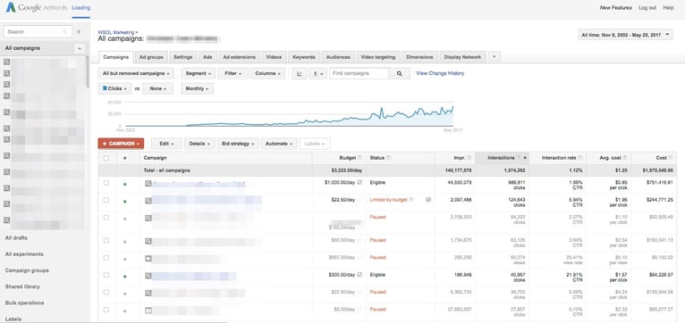Viewport: 685px width, 323px height.
Task: Click help icon beside Limited by budget
Action: 411,200
